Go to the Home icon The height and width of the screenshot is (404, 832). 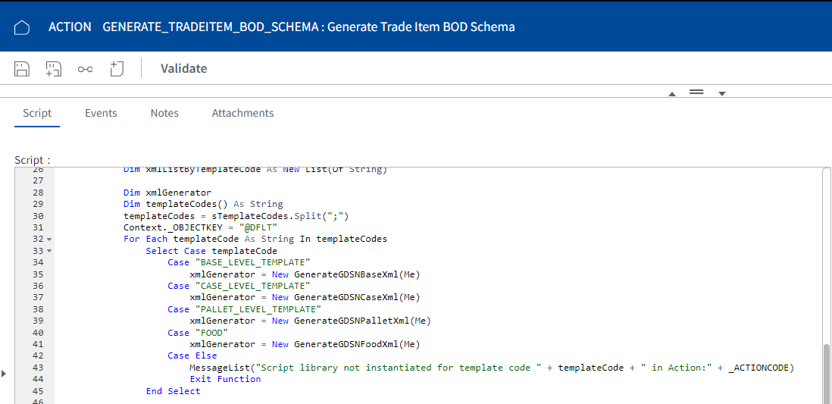[x=21, y=27]
